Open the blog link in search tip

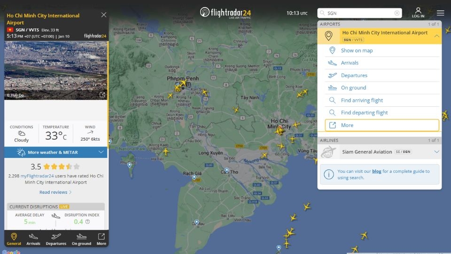pyautogui.click(x=376, y=171)
